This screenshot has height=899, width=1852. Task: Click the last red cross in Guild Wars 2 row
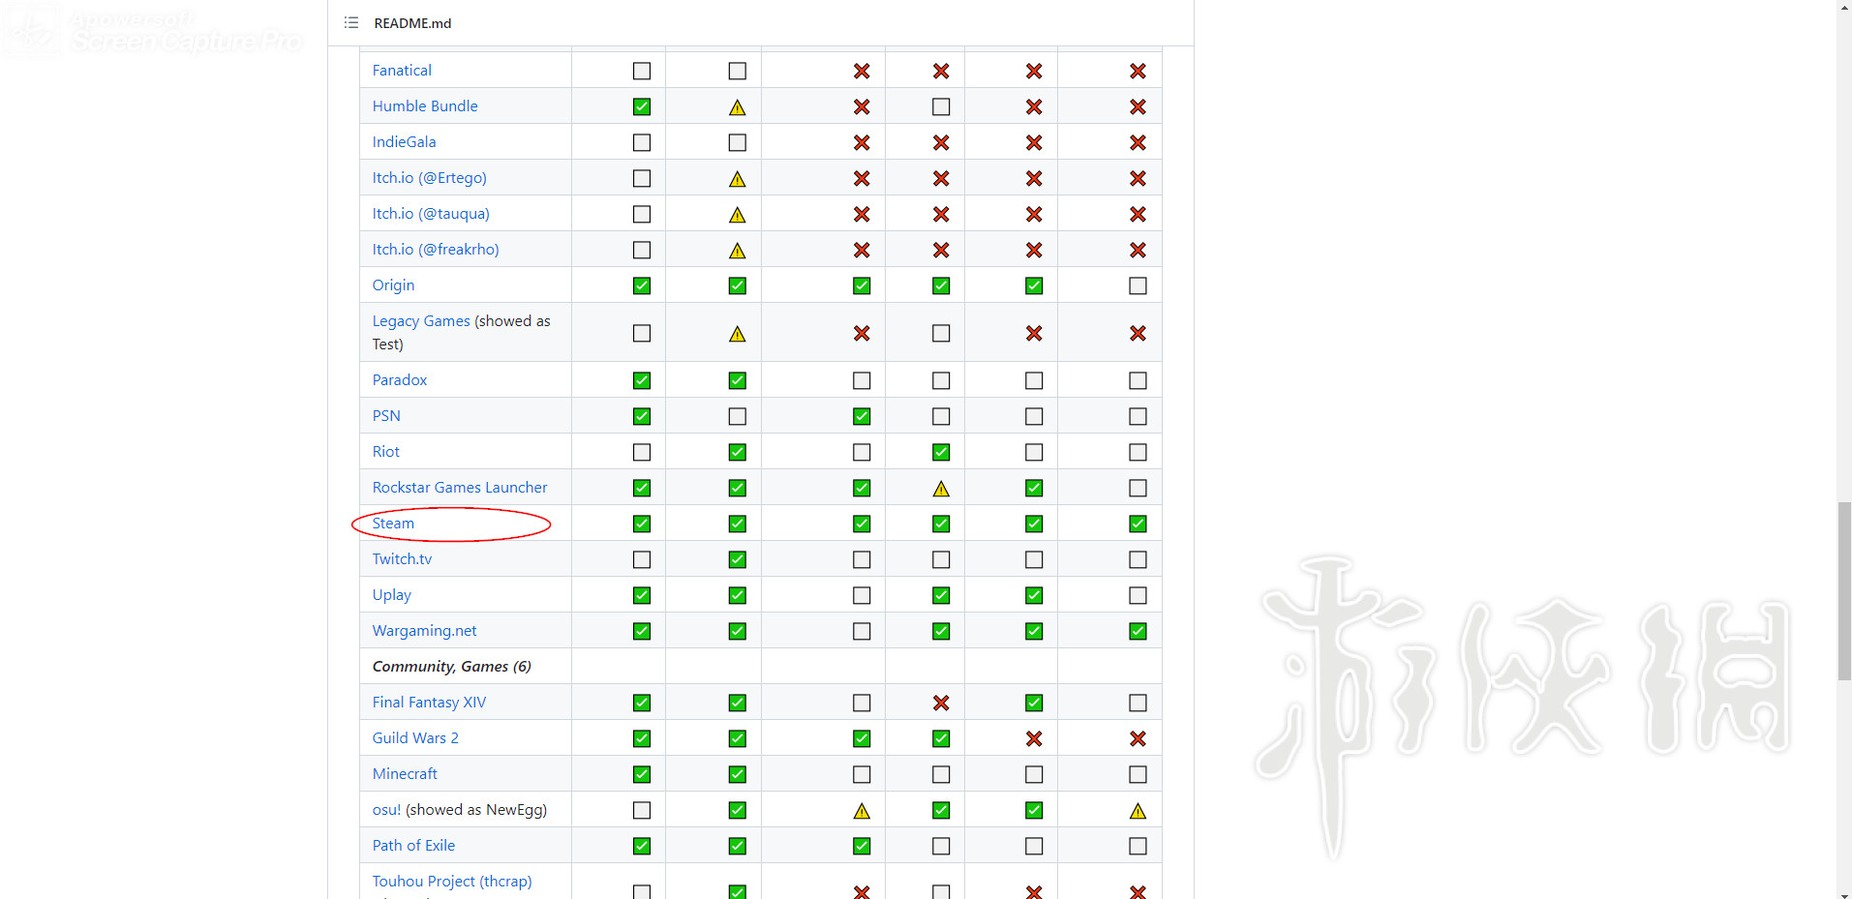pyautogui.click(x=1138, y=738)
